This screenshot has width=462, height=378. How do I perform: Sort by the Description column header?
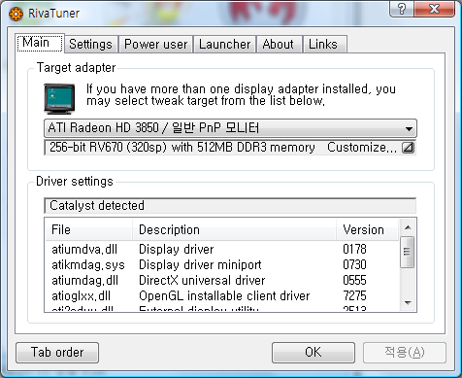coord(234,229)
